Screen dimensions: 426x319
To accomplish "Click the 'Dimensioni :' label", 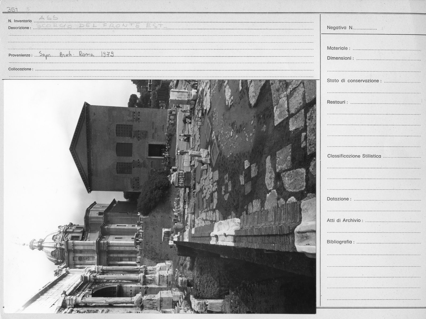I will (341, 58).
